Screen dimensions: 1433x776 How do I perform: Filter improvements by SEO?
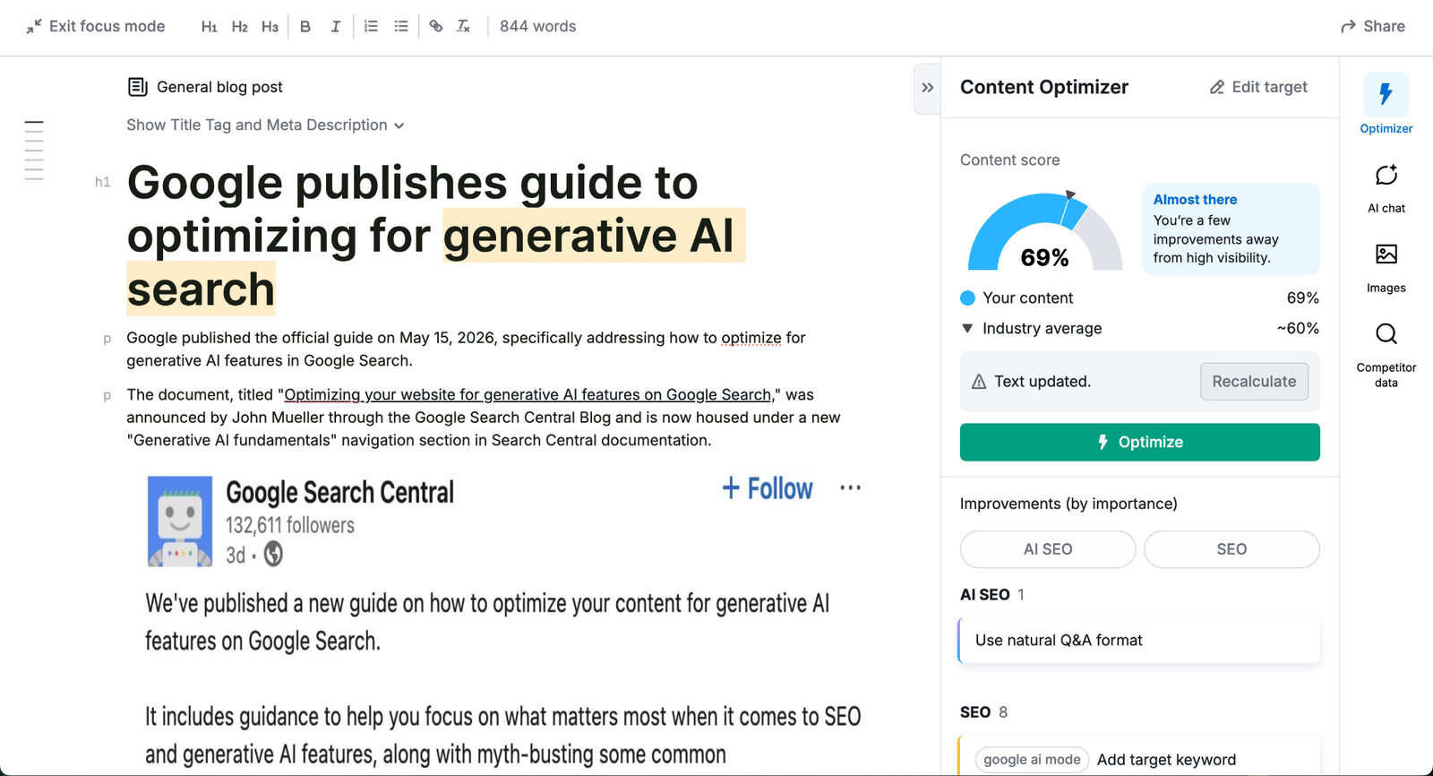point(1231,549)
